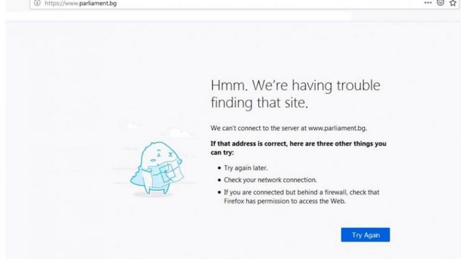The height and width of the screenshot is (259, 461).
Task: Click the Save to Pocket icon
Action: point(440,3)
